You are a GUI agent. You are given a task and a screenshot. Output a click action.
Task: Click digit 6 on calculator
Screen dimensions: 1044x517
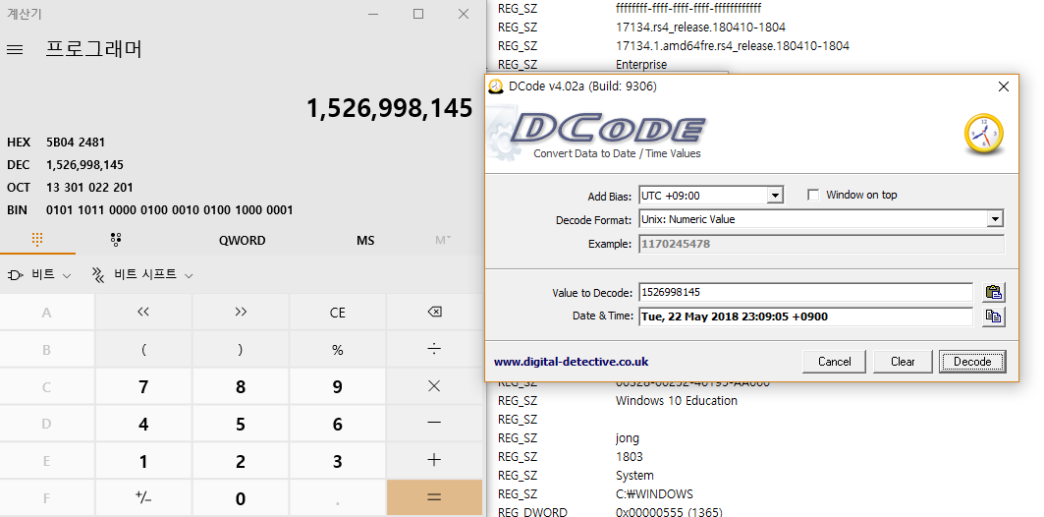coord(338,423)
